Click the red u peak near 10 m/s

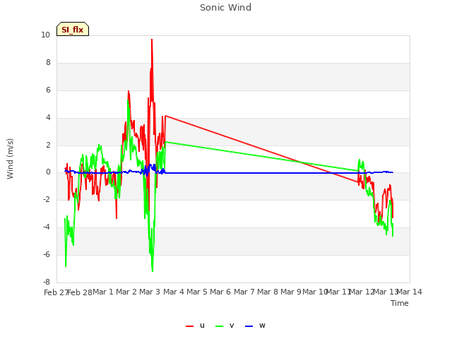click(x=152, y=40)
